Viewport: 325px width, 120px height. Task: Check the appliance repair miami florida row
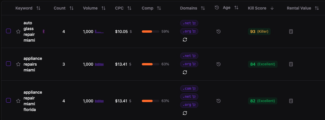coord(8,100)
